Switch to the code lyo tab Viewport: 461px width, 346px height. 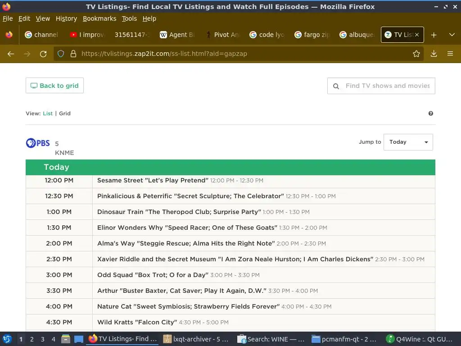click(x=267, y=35)
